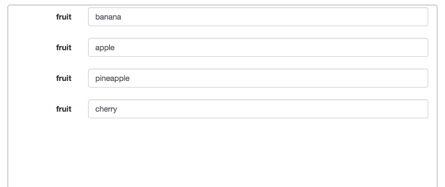Click the fruit label beside cherry
This screenshot has height=187, width=445.
coord(64,109)
